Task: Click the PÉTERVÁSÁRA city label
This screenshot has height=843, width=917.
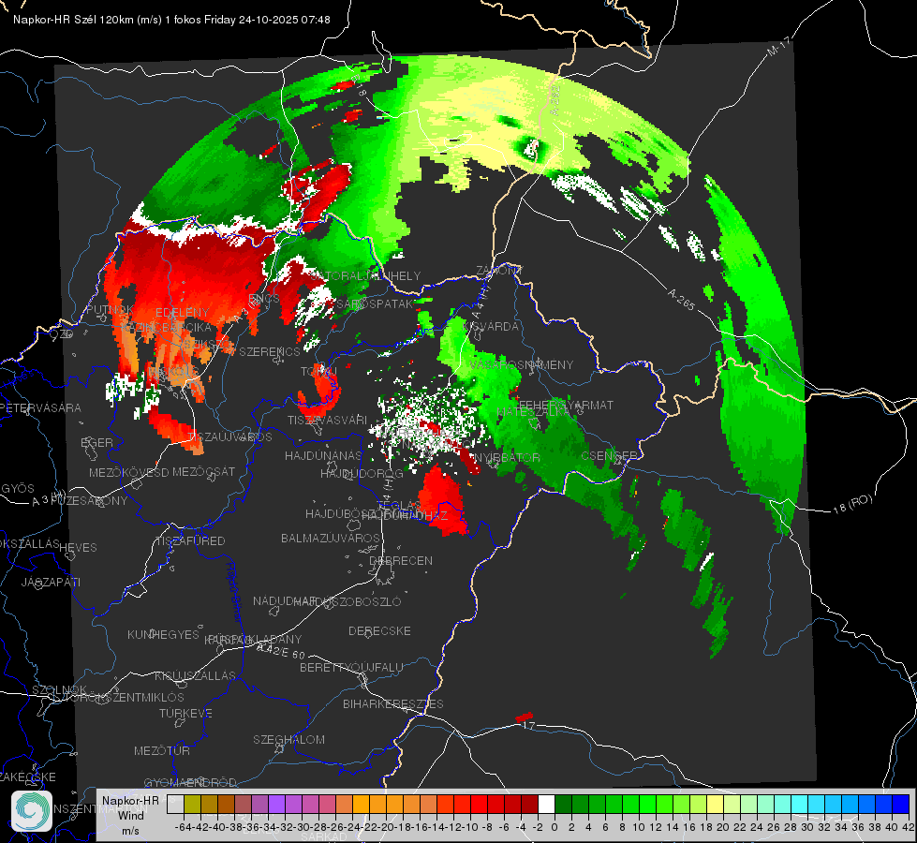Action: (41, 407)
